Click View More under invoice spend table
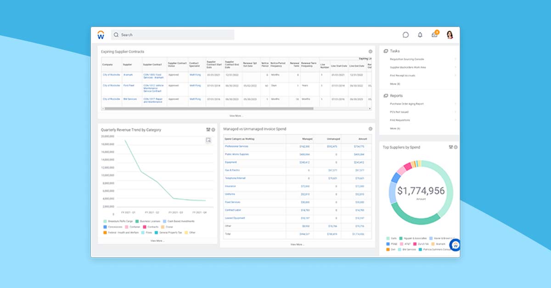This screenshot has height=288, width=551. (297, 244)
